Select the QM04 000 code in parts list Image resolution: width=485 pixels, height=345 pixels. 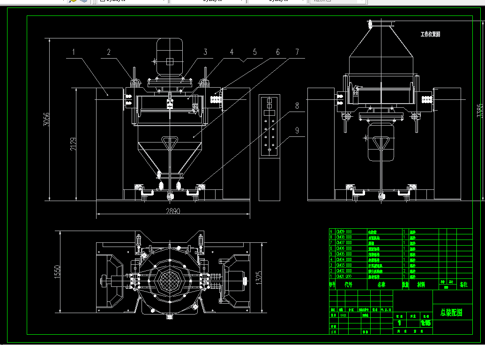coord(344,259)
